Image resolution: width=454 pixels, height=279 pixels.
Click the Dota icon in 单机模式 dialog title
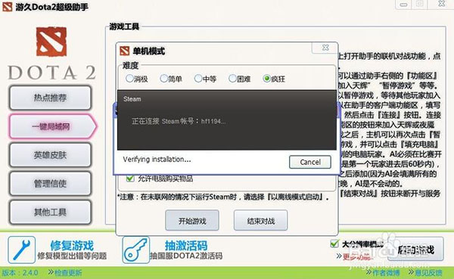point(125,51)
